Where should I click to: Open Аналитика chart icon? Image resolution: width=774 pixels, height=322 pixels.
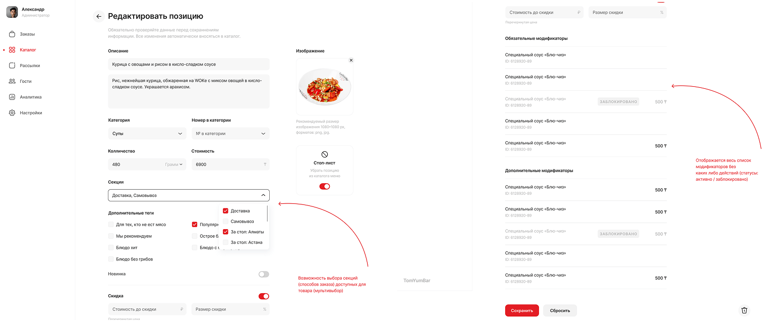(12, 97)
